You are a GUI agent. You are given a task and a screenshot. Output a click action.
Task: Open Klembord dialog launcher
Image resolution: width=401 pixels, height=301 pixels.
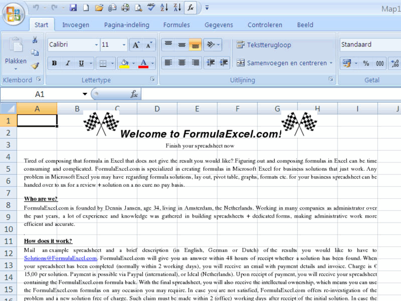[x=39, y=80]
